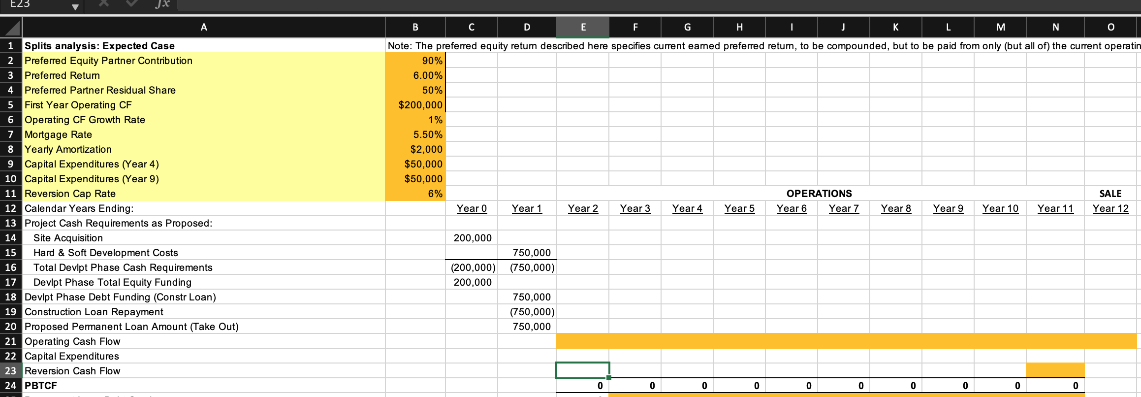
Task: Select column O header
Action: 1111,27
